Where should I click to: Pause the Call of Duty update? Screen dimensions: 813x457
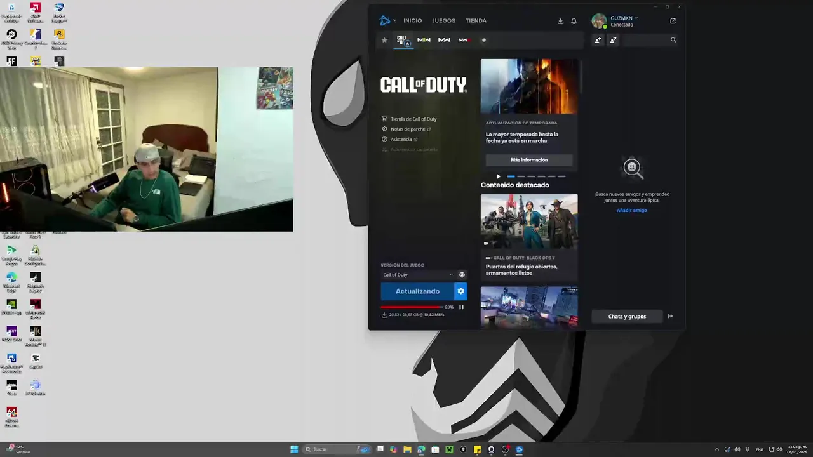click(462, 307)
